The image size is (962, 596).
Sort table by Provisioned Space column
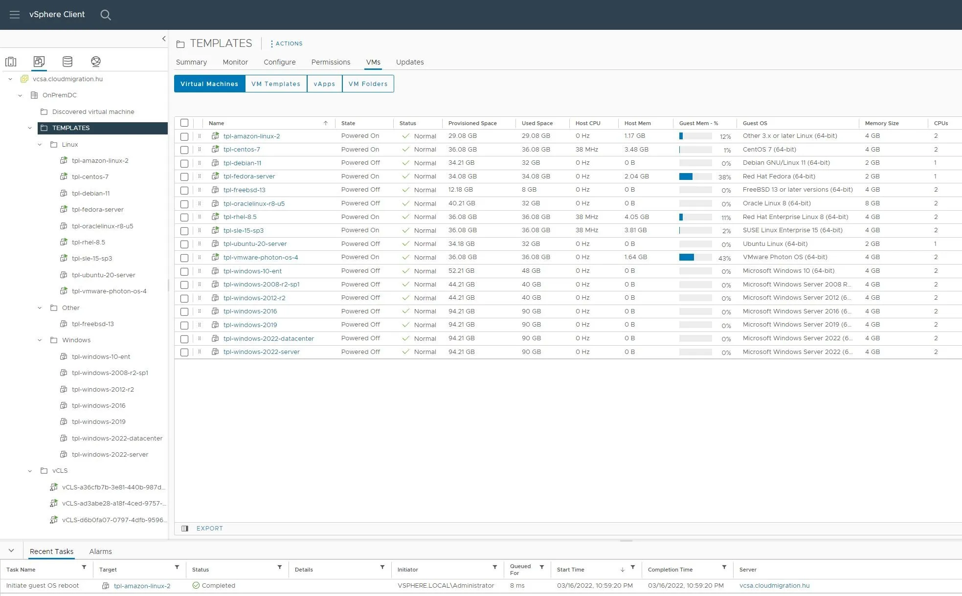(472, 123)
